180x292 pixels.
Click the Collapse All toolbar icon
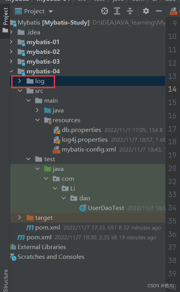click(130, 11)
